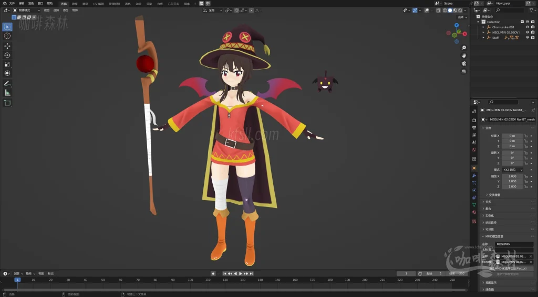Open the XYZ Euler rotation mode dropdown
The height and width of the screenshot is (297, 538).
(513, 170)
